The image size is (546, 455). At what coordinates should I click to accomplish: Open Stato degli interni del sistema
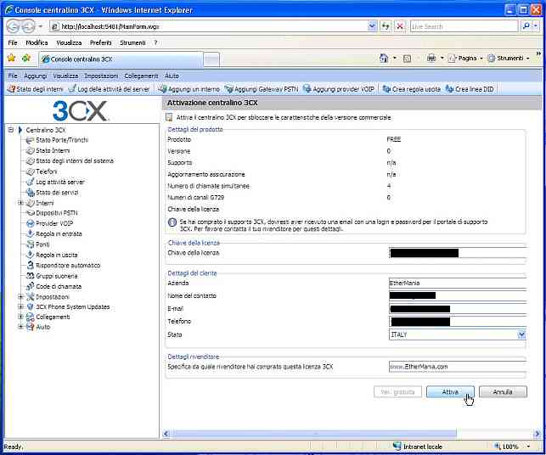pyautogui.click(x=75, y=160)
